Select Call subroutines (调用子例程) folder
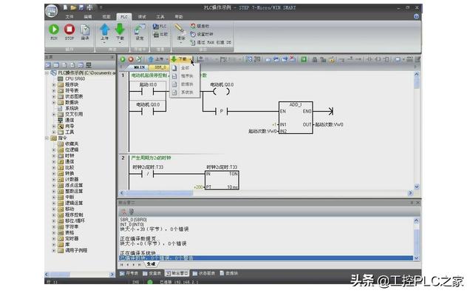This screenshot has width=473, height=296. (x=76, y=250)
